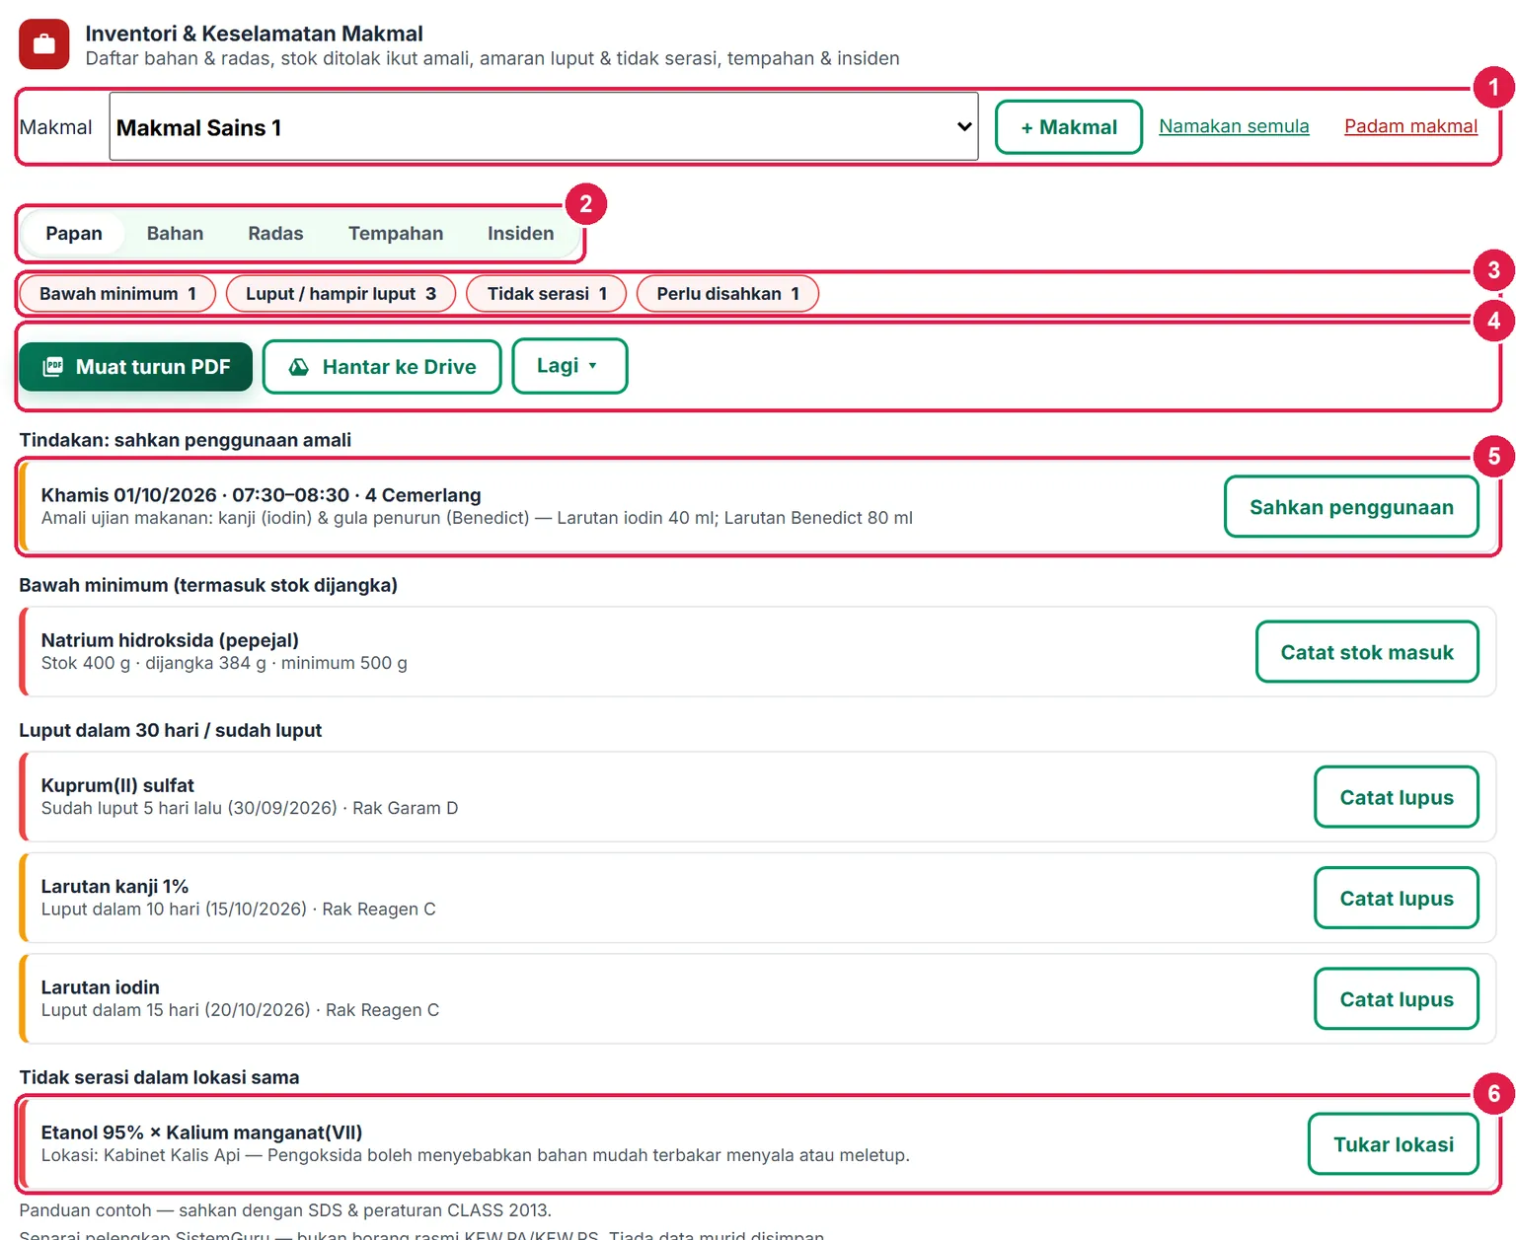Image resolution: width=1516 pixels, height=1240 pixels.
Task: Click the Drive icon on Hantar ke Drive
Action: pos(299,367)
